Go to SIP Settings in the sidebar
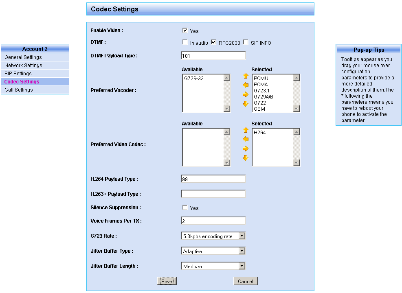The image size is (402, 293). pos(18,74)
